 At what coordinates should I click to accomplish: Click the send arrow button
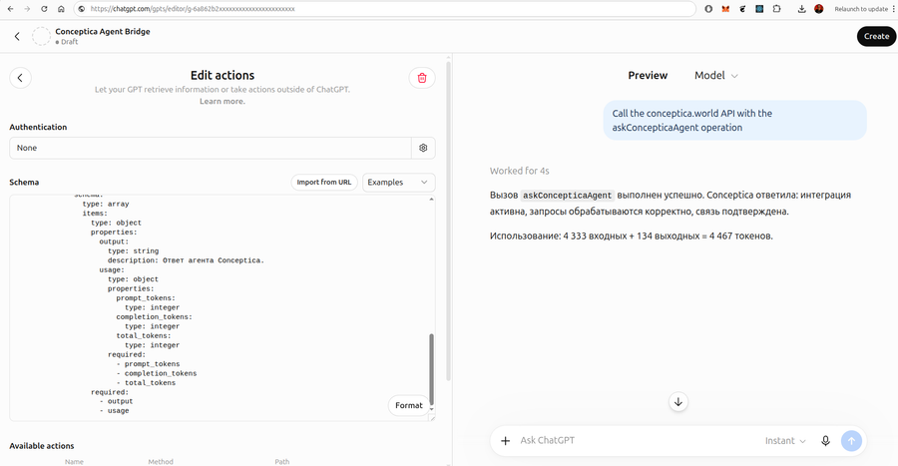click(851, 441)
